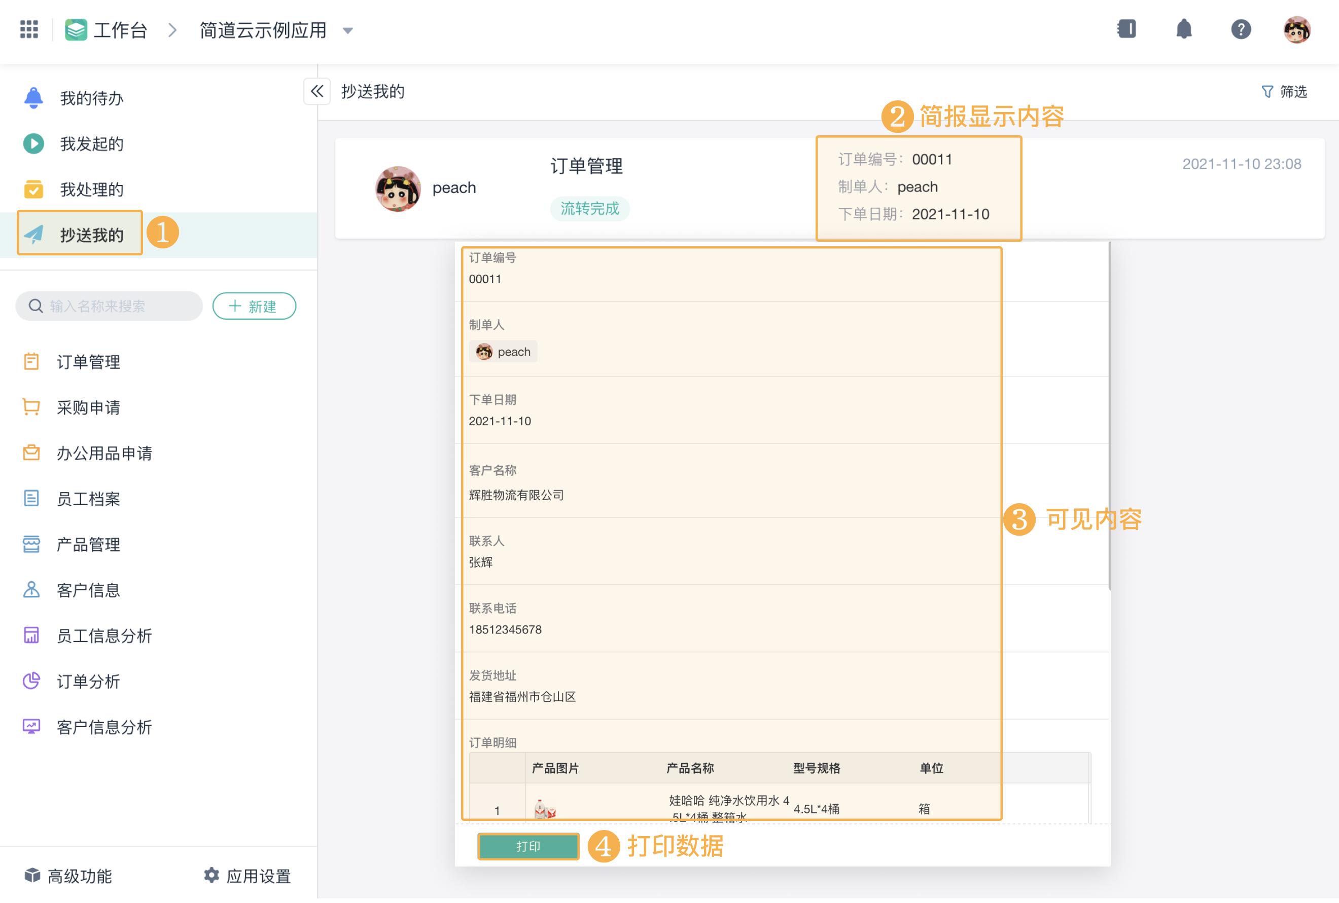Collapse the panel with the double chevron
Image resolution: width=1339 pixels, height=903 pixels.
click(316, 92)
